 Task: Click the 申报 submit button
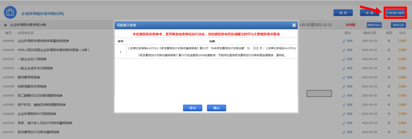pyautogui.click(x=369, y=13)
